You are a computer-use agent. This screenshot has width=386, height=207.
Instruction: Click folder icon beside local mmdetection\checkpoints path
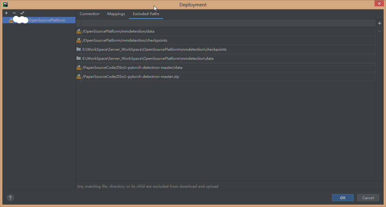pyautogui.click(x=79, y=49)
